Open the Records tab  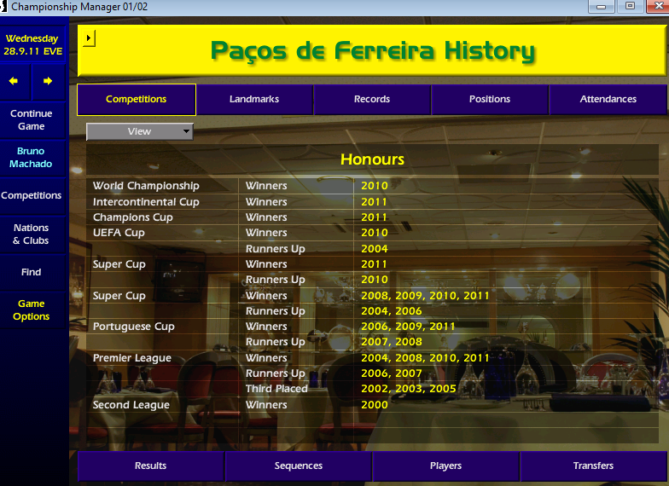(372, 99)
